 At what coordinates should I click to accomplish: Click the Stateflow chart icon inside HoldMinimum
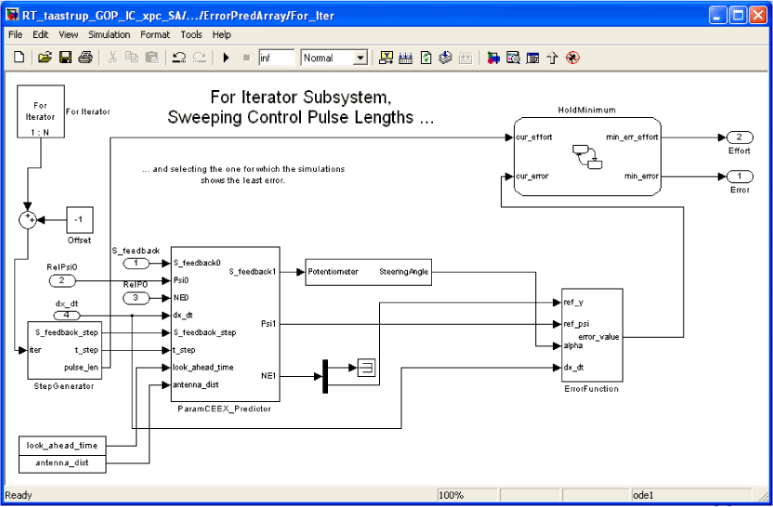click(587, 157)
